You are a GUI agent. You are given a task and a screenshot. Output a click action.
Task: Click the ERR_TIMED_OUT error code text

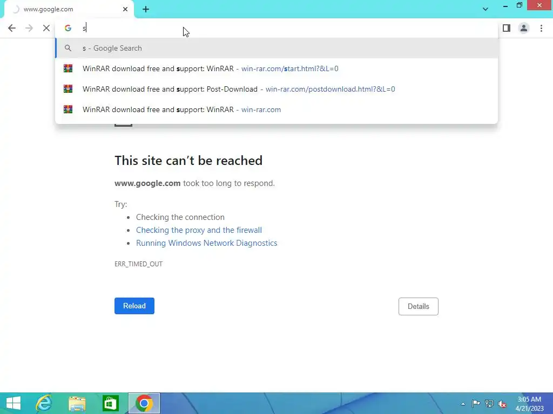tap(139, 264)
